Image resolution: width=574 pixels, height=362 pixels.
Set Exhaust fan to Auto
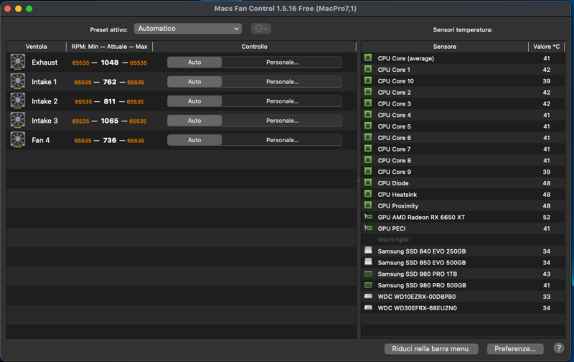pyautogui.click(x=194, y=62)
